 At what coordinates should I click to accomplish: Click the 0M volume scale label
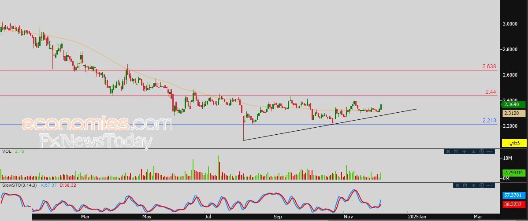[506, 178]
